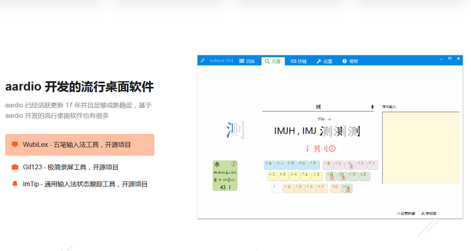471x251 pixels.
Task: Click the Y言 key tile
Action: click(328, 165)
